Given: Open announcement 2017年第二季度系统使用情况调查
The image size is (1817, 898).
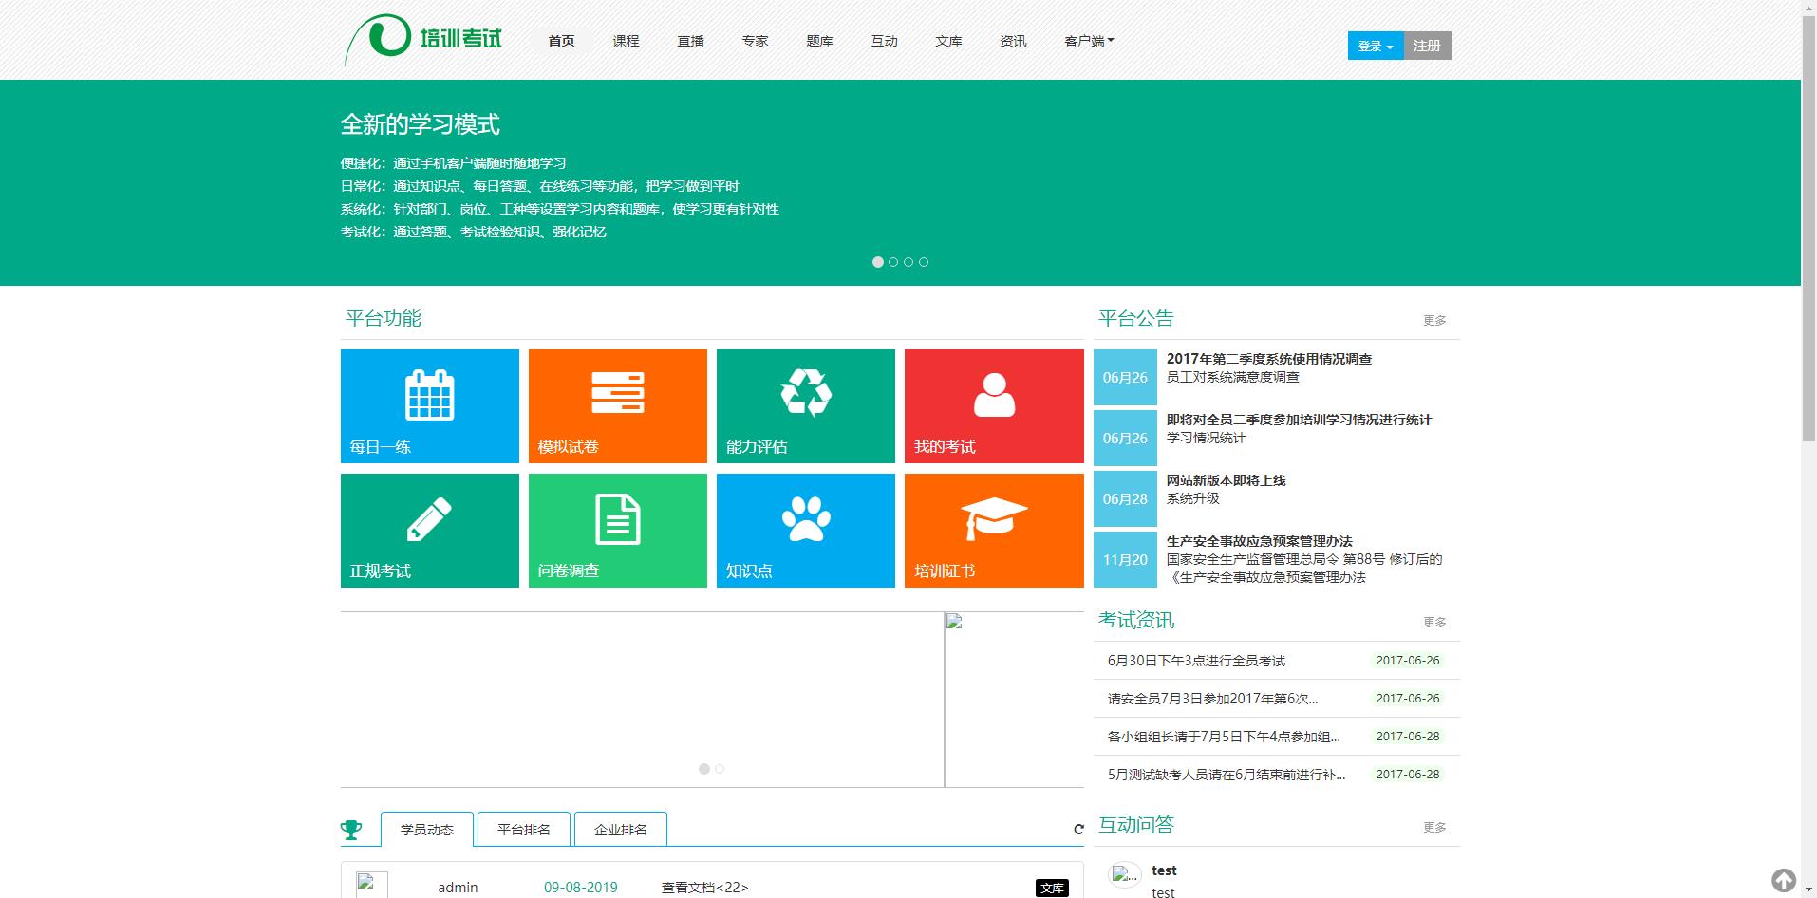Looking at the screenshot, I should tap(1269, 359).
